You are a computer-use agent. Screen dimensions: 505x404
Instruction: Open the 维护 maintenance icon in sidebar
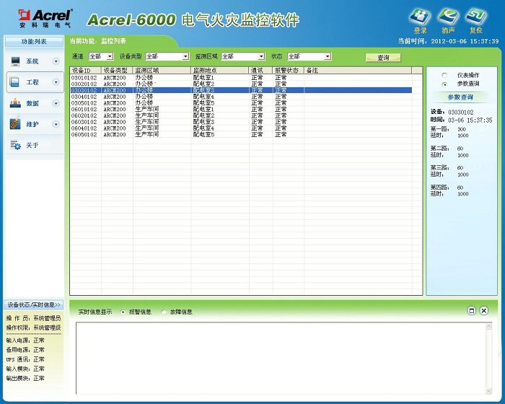pos(15,124)
